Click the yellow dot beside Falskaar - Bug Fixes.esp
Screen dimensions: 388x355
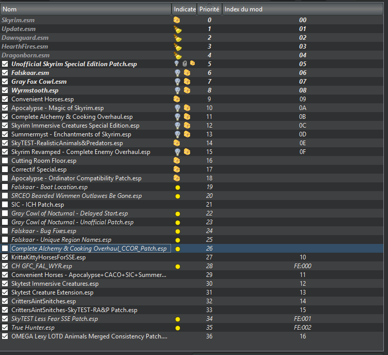tap(177, 231)
